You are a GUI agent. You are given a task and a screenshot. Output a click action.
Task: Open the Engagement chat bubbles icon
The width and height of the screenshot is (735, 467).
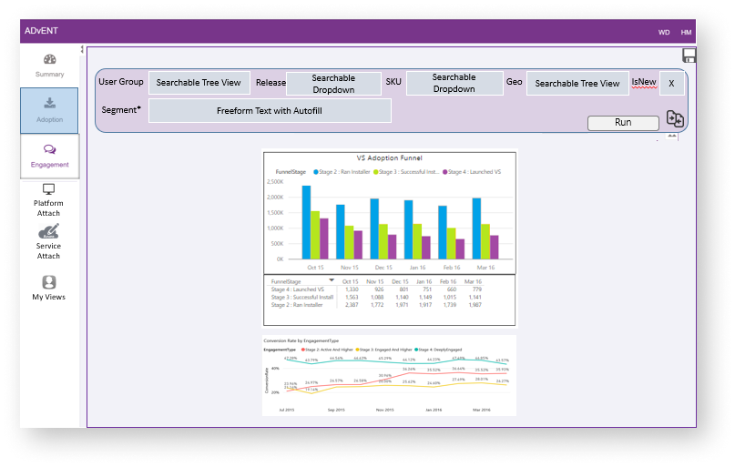click(x=50, y=149)
